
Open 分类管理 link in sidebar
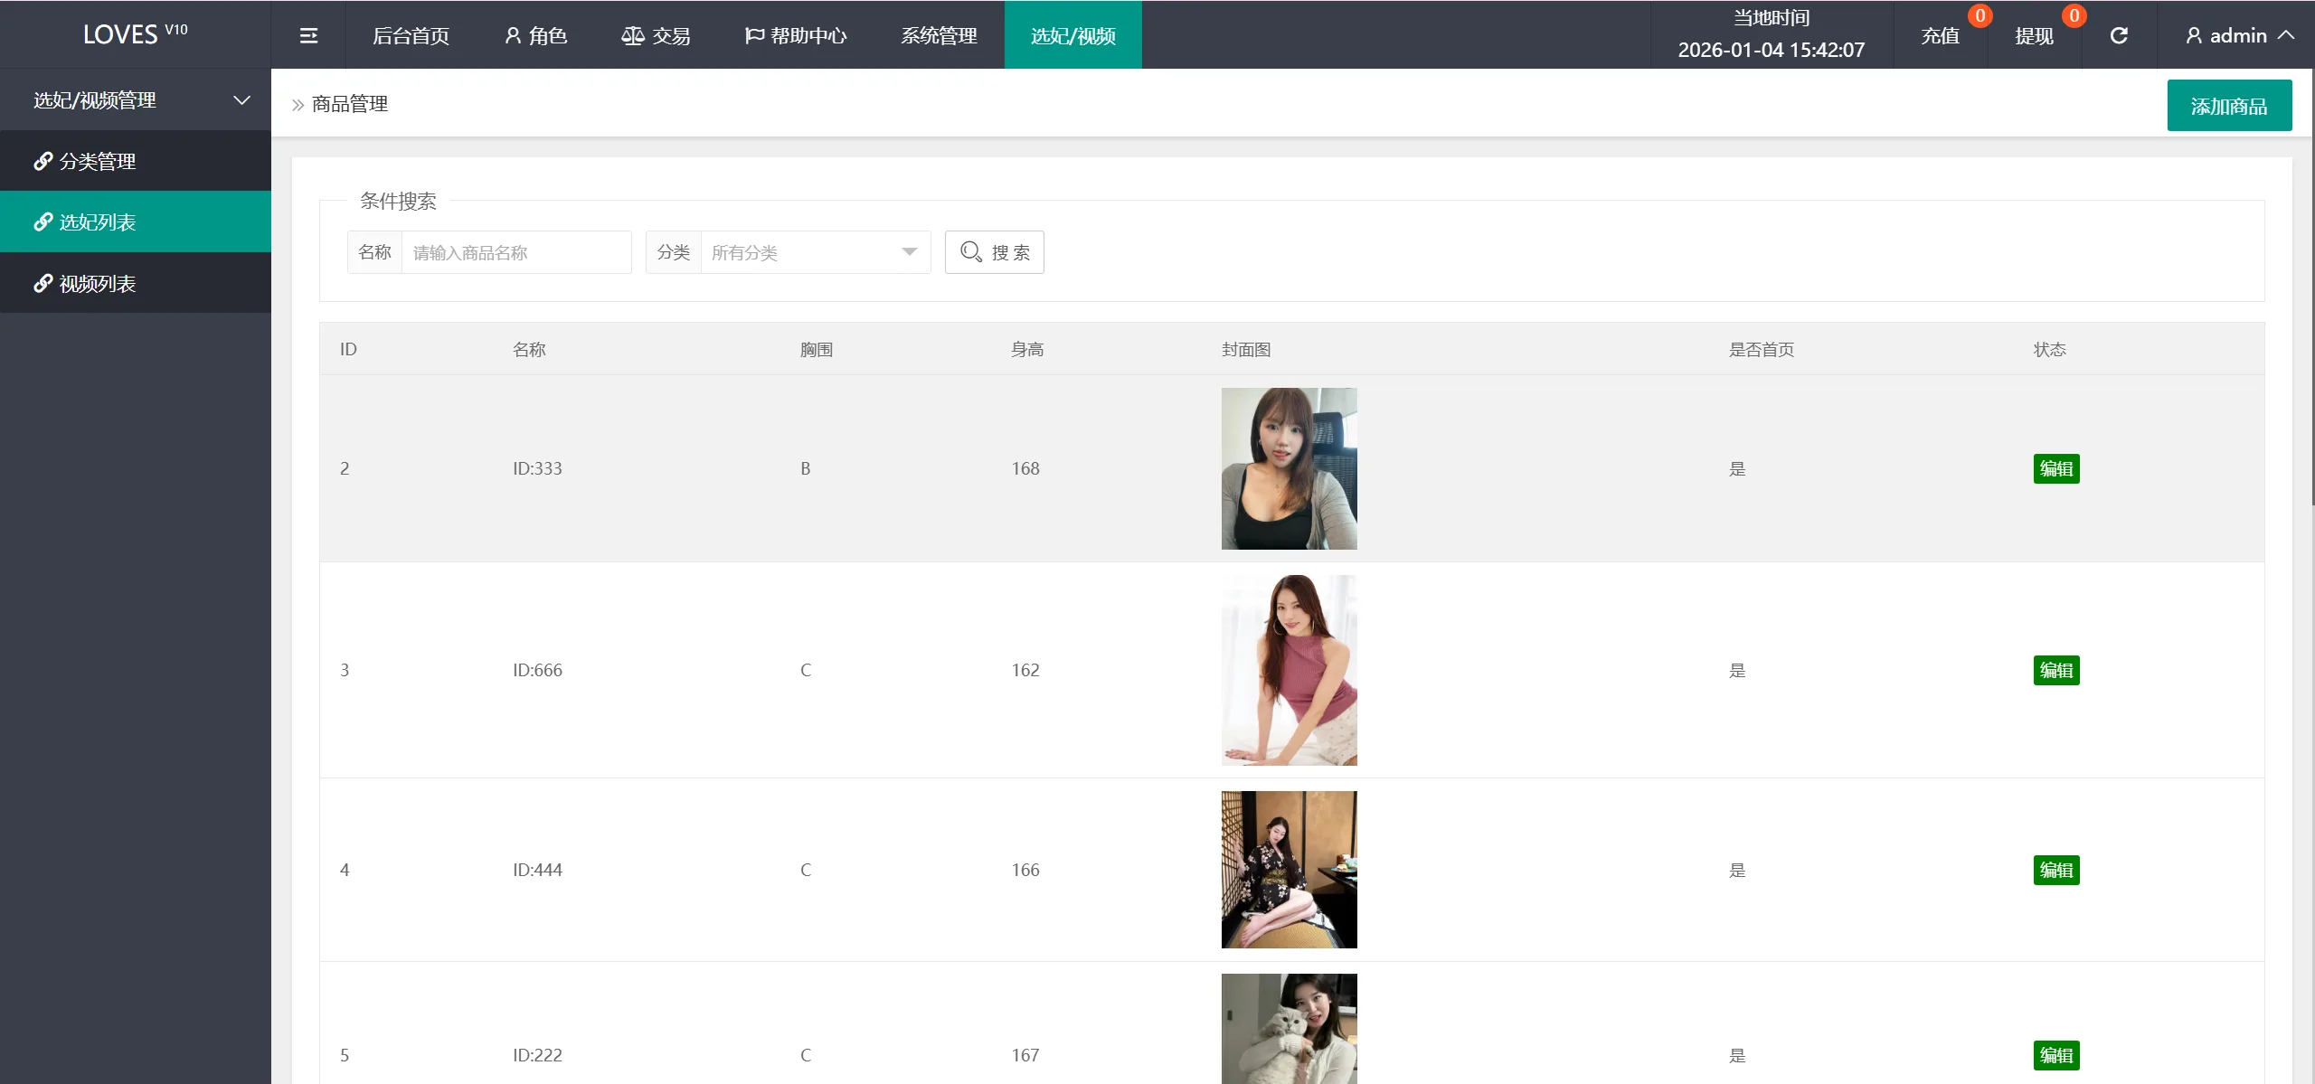coord(97,161)
